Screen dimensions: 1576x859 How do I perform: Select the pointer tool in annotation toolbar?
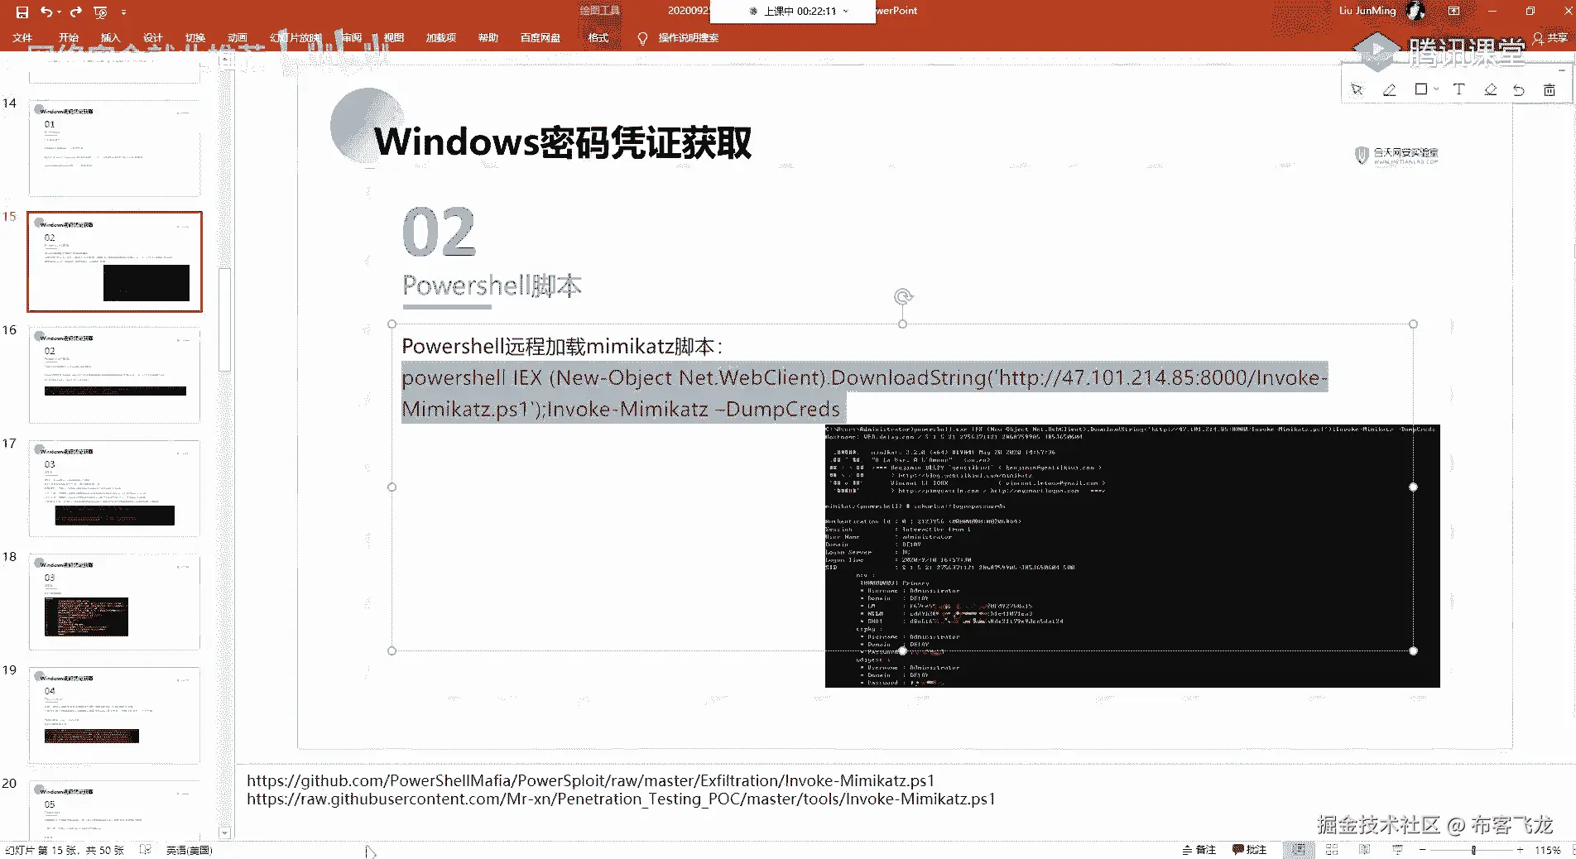1357,89
